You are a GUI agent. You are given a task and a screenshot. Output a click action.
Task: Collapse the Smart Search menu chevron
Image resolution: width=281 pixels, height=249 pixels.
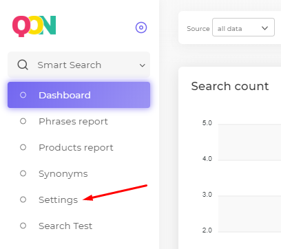(143, 65)
